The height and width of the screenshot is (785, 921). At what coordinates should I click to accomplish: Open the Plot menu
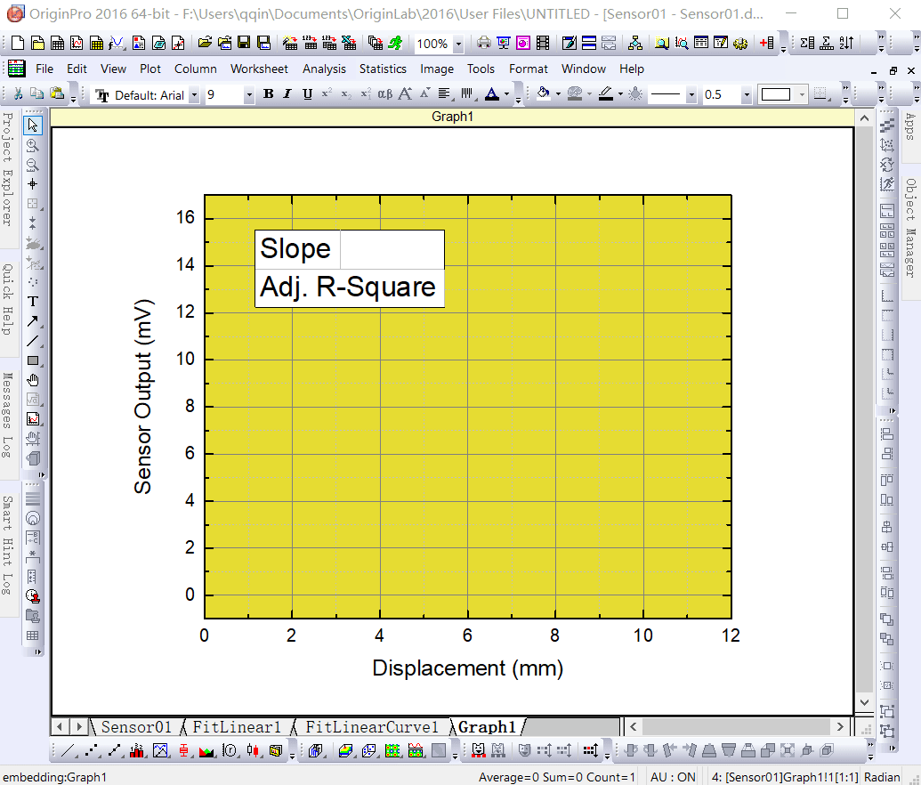pos(149,69)
